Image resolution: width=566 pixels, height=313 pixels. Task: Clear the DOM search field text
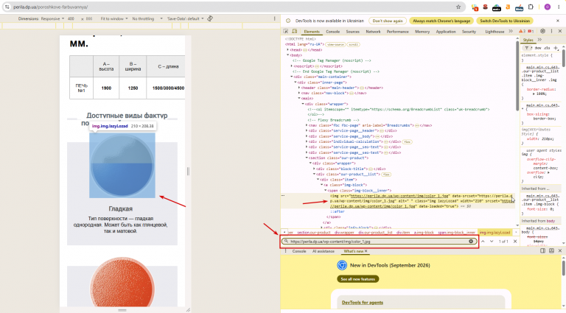tap(471, 242)
